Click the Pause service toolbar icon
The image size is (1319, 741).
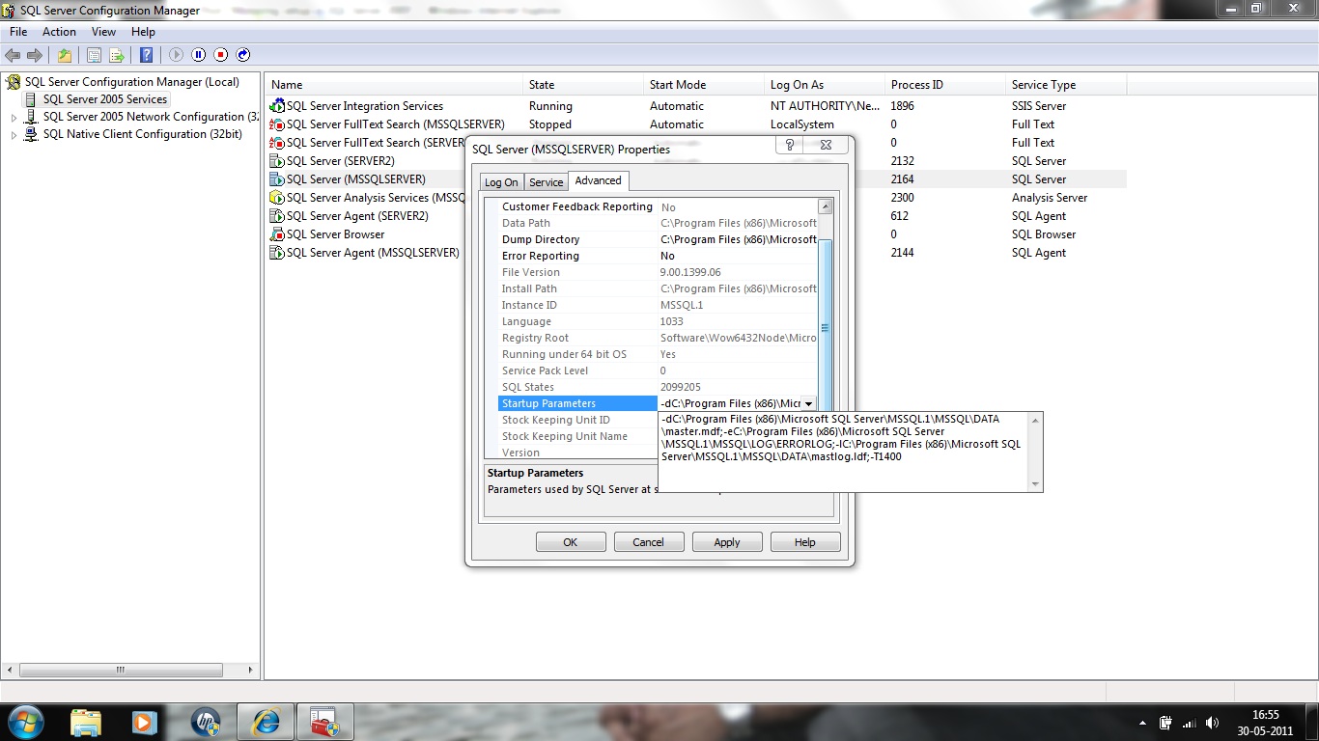(200, 55)
